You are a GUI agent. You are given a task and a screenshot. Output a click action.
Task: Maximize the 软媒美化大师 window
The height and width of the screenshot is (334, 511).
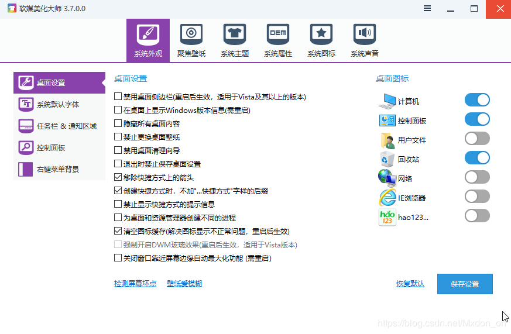coord(474,9)
